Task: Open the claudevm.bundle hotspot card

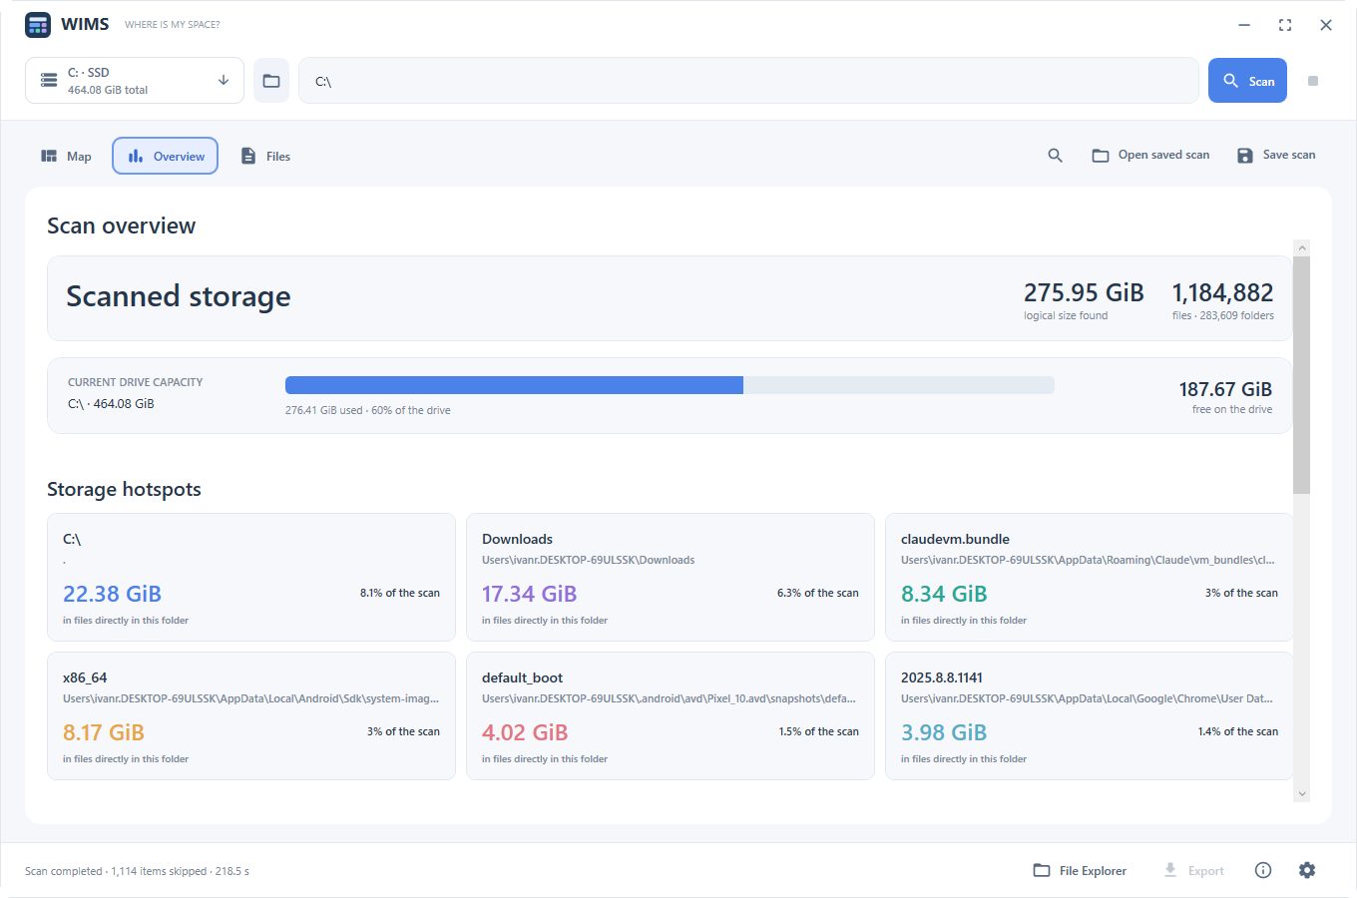Action: 1089,578
